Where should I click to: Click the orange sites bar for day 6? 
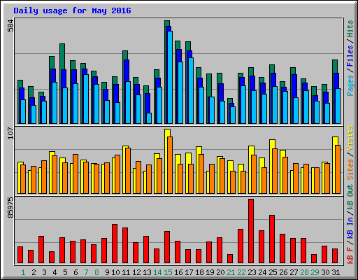tap(76, 174)
